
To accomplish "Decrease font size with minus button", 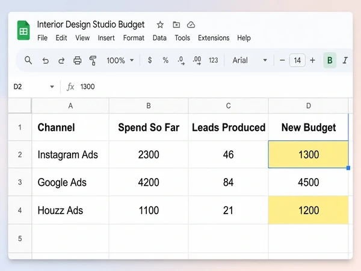I will pyautogui.click(x=282, y=61).
